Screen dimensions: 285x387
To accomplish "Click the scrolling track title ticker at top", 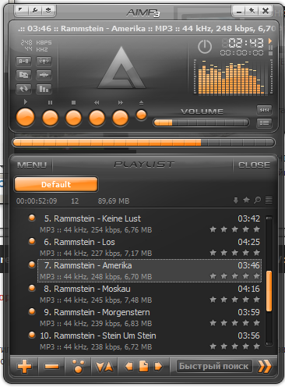I will pos(146,28).
